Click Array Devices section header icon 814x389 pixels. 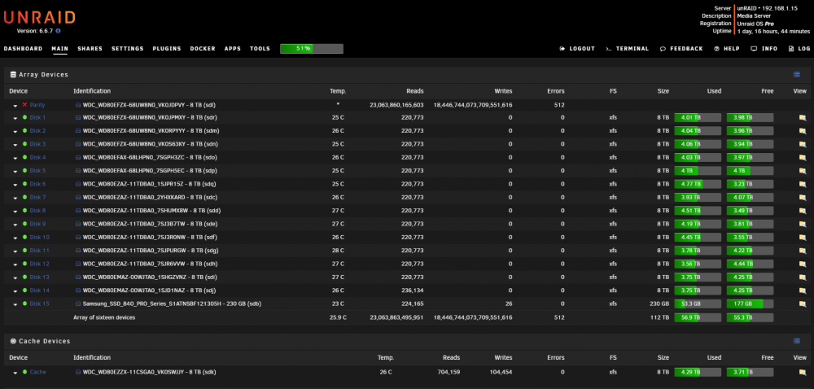[x=13, y=75]
